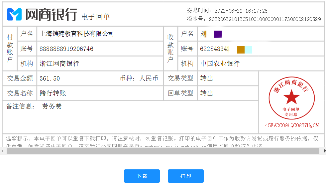Click 转出 value in 回单类型 row

click(206, 93)
